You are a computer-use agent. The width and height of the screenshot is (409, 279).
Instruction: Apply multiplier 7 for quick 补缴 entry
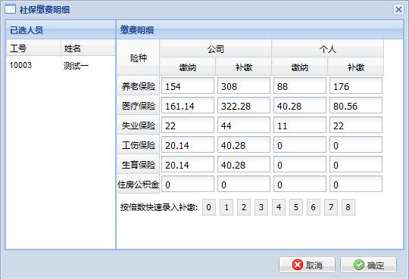click(x=331, y=207)
